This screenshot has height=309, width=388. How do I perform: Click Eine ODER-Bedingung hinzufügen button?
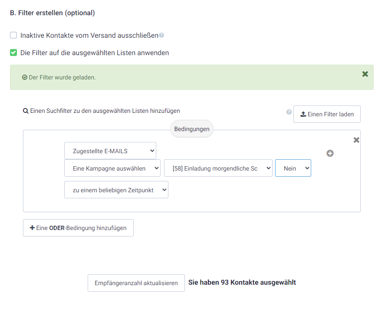click(x=78, y=228)
